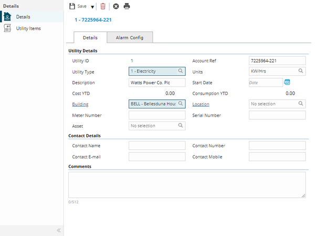Open Utility Items in sidebar
This screenshot has height=236, width=315.
28,28
